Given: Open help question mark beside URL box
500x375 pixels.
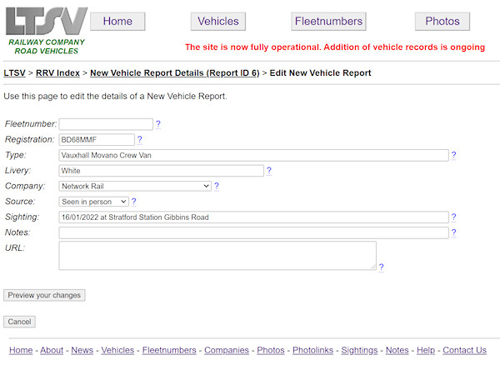Looking at the screenshot, I should click(381, 267).
